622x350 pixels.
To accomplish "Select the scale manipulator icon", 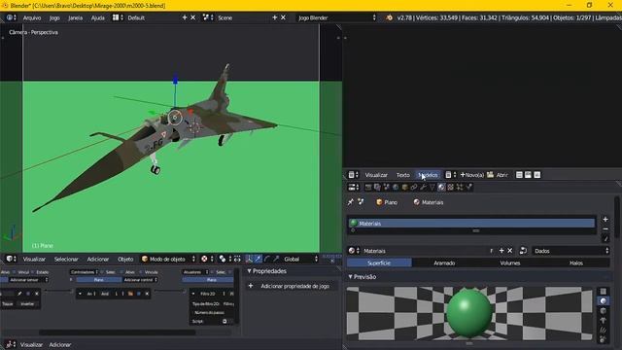I will 276,259.
